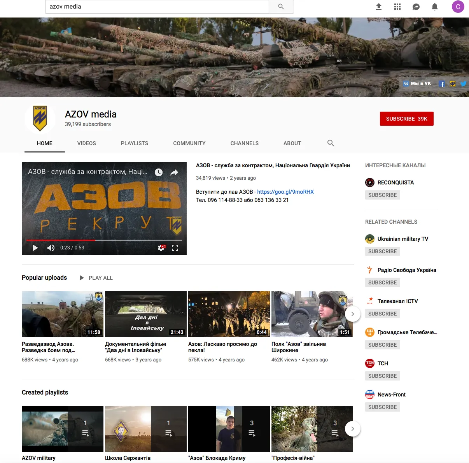Subscribe to RECONQUISTA
The width and height of the screenshot is (469, 463).
pos(383,195)
